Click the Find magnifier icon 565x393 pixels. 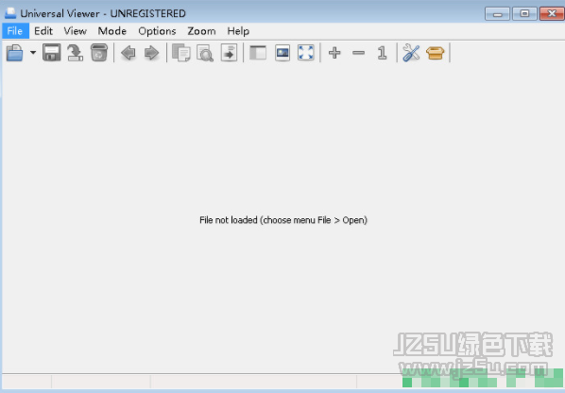(205, 53)
